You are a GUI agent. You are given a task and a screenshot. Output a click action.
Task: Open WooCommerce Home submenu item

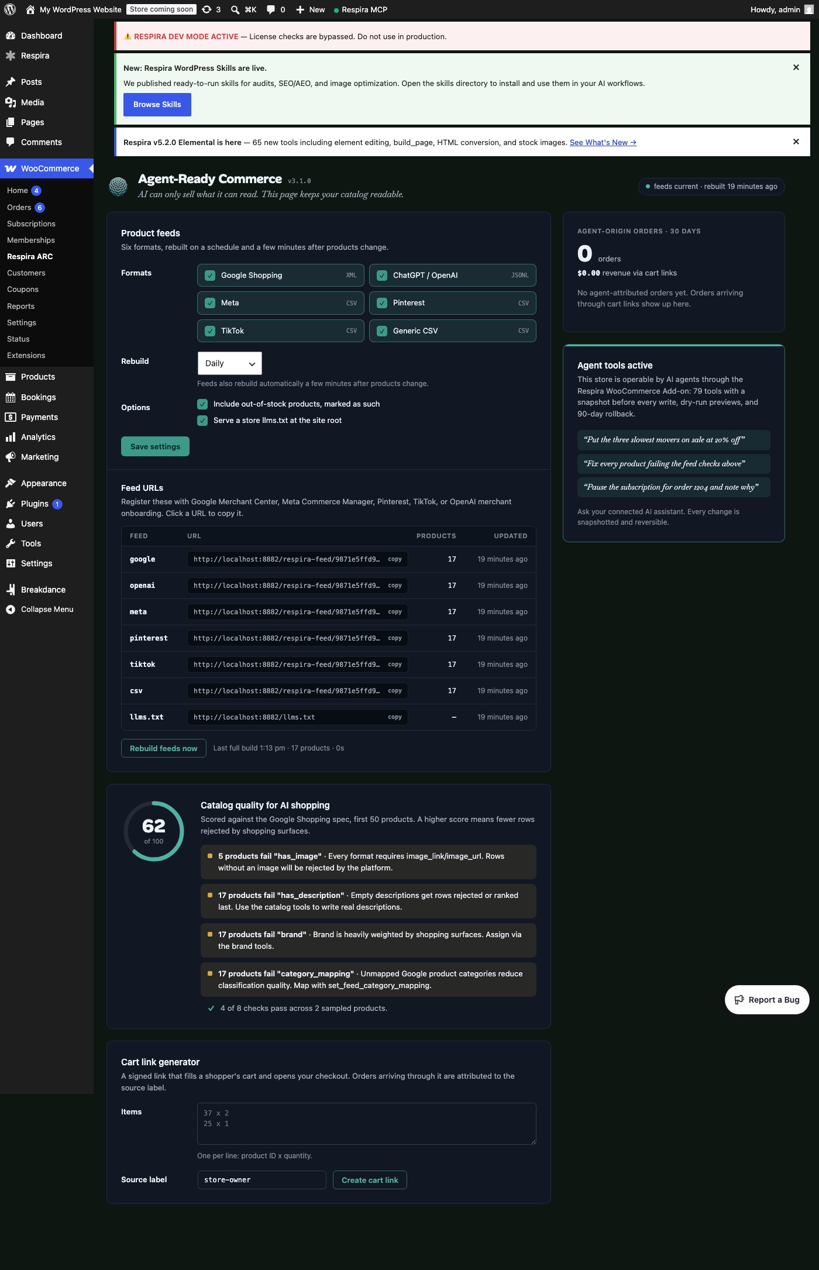point(18,191)
